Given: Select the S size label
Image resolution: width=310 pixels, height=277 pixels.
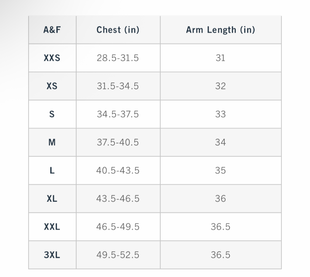Looking at the screenshot, I should point(52,114).
